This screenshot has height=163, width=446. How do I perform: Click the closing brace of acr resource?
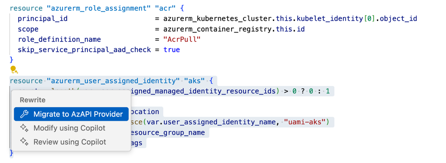click(11, 60)
